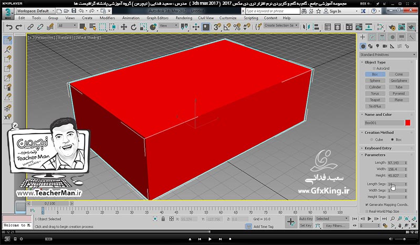This screenshot has height=245, width=420.
Task: Activate the Select and Rotate tool
Action: click(x=133, y=27)
